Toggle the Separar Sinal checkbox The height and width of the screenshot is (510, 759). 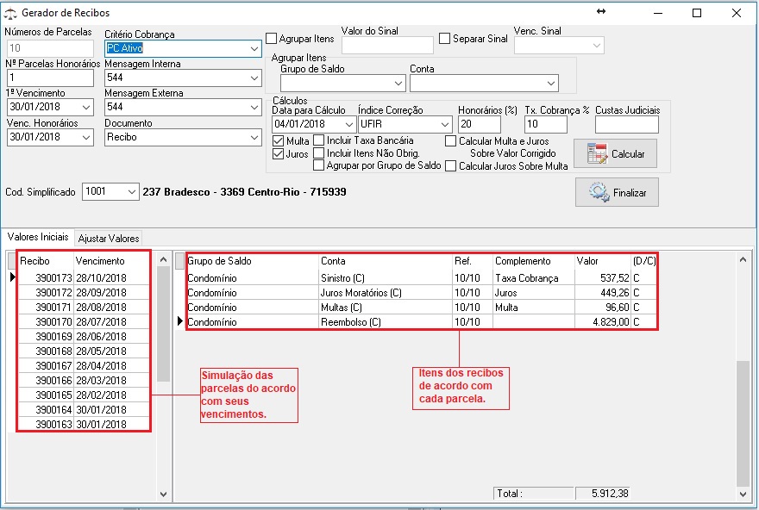pos(445,39)
